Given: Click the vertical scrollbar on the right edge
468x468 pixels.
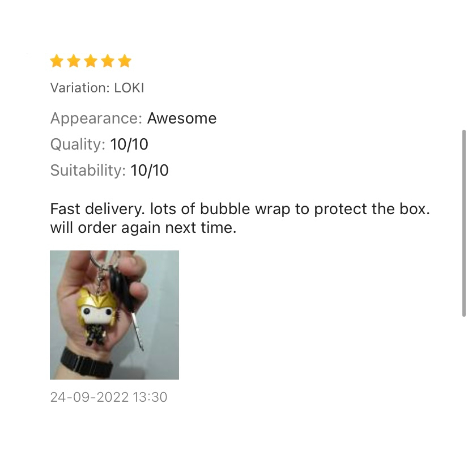Looking at the screenshot, I should click(464, 223).
